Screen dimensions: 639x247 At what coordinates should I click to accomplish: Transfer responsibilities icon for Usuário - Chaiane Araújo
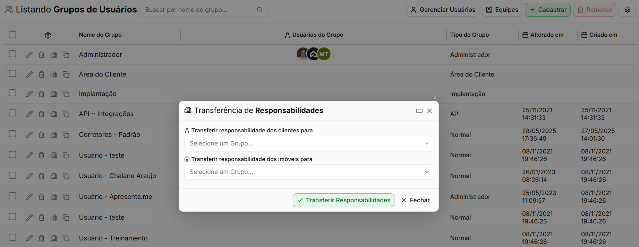(x=54, y=176)
